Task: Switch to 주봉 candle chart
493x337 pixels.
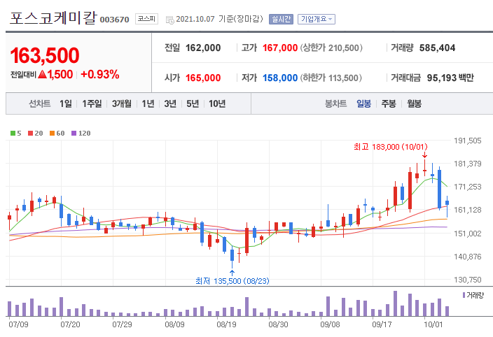Action: click(389, 103)
